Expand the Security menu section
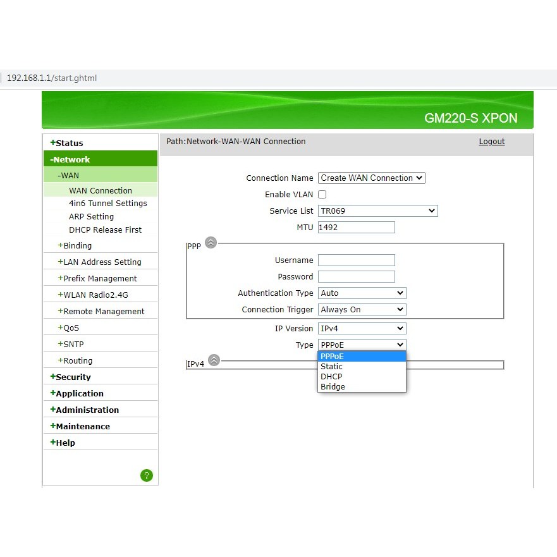Image resolution: width=557 pixels, height=557 pixels. point(73,377)
